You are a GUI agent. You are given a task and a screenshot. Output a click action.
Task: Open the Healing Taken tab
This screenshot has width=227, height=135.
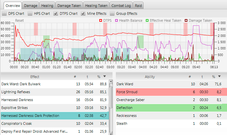96,6
